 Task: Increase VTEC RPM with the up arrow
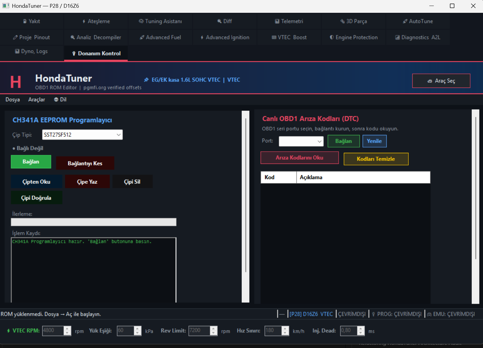click(67, 329)
